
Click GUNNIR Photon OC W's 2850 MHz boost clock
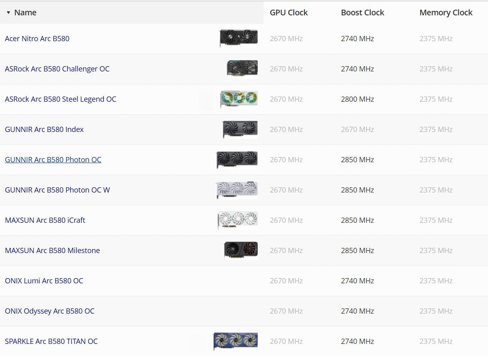tap(357, 190)
